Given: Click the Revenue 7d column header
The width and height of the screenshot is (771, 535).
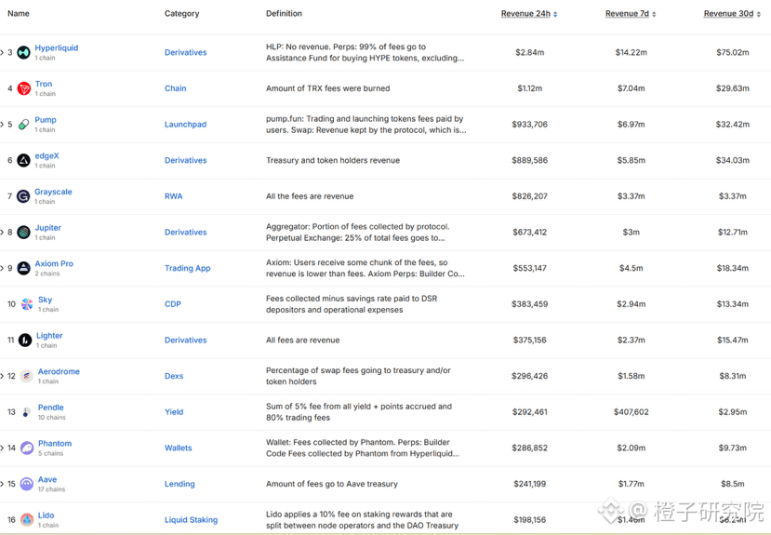Looking at the screenshot, I should pyautogui.click(x=628, y=14).
